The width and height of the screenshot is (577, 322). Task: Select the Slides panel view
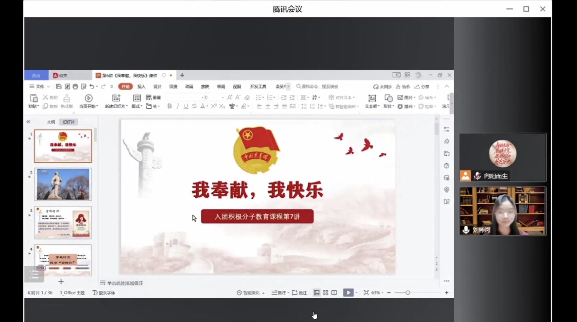(68, 122)
